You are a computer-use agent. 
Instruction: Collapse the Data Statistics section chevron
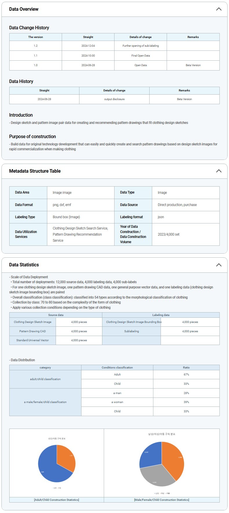coord(219,265)
